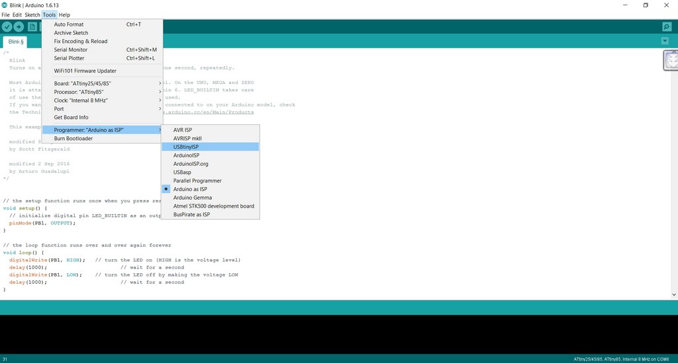Open the Sketch menu
This screenshot has height=363, width=678.
[32, 15]
